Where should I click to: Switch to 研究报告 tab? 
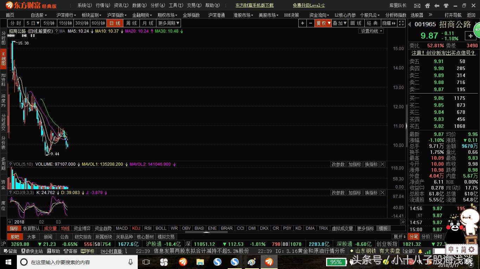(83, 237)
